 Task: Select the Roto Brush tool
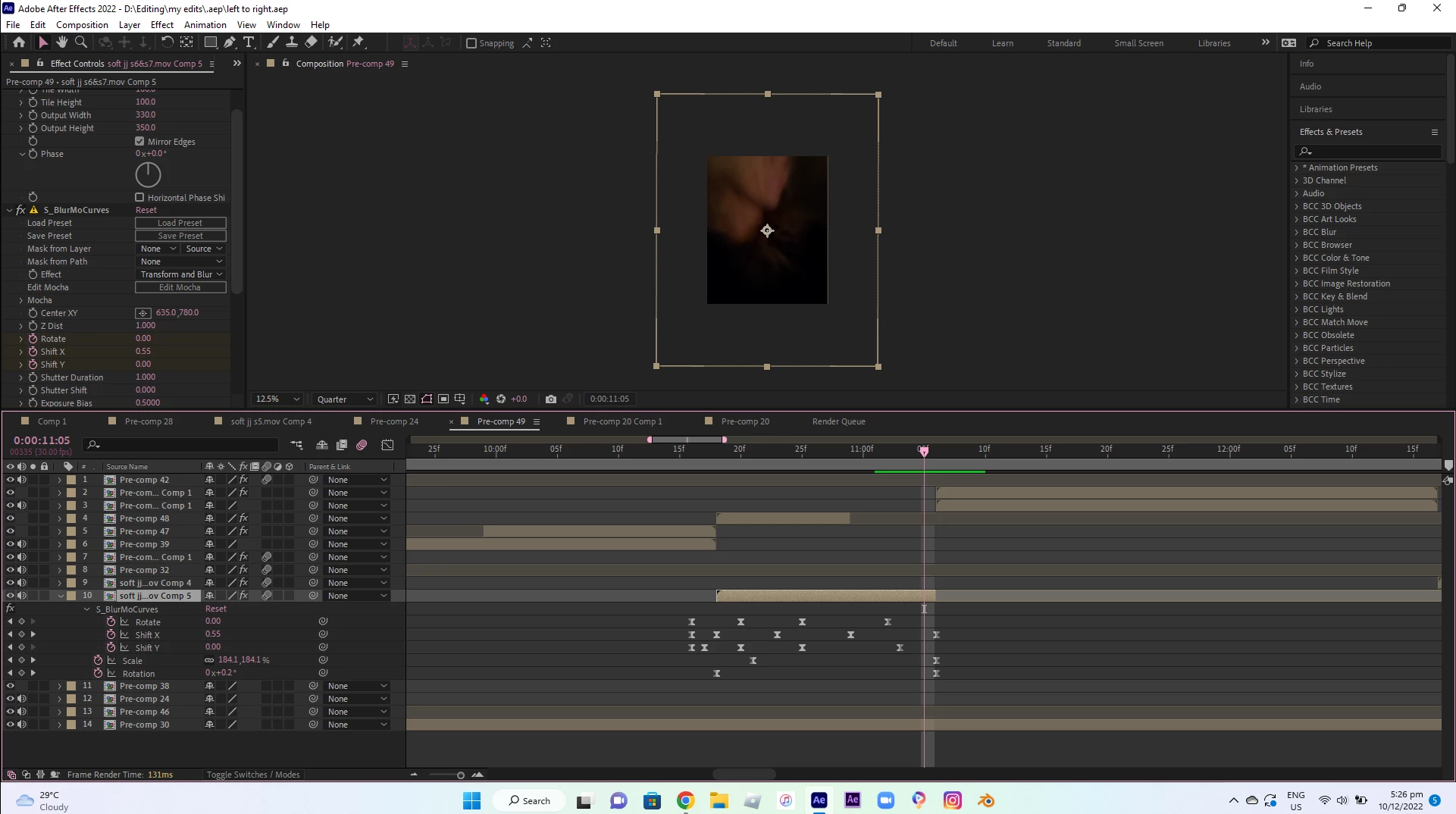click(x=335, y=42)
